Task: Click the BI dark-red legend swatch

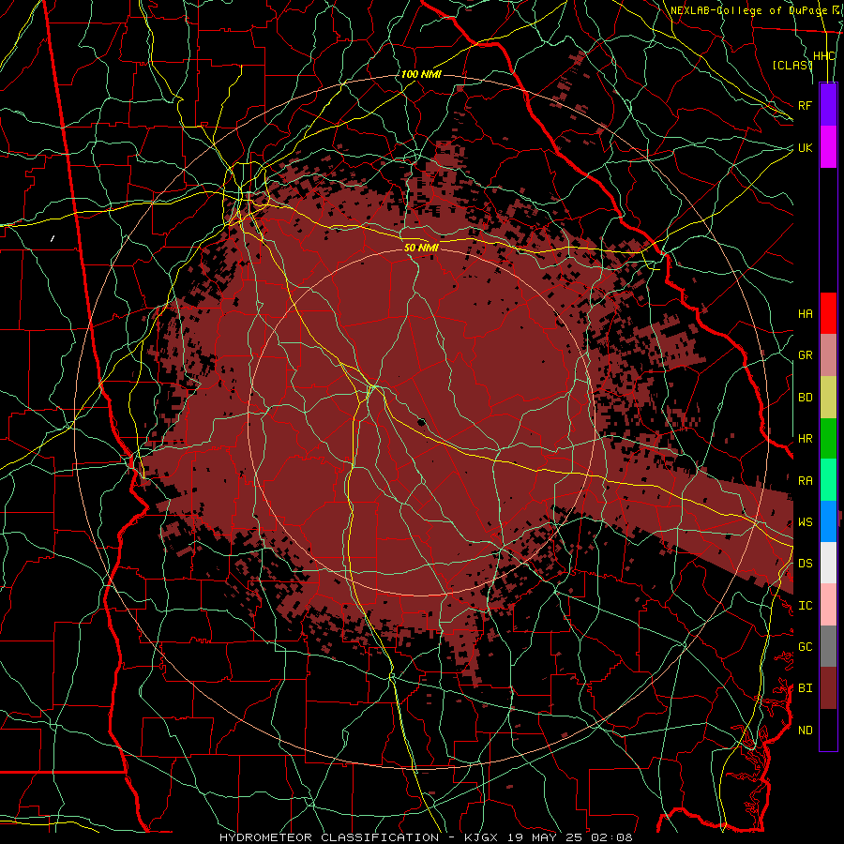Action: pos(828,688)
